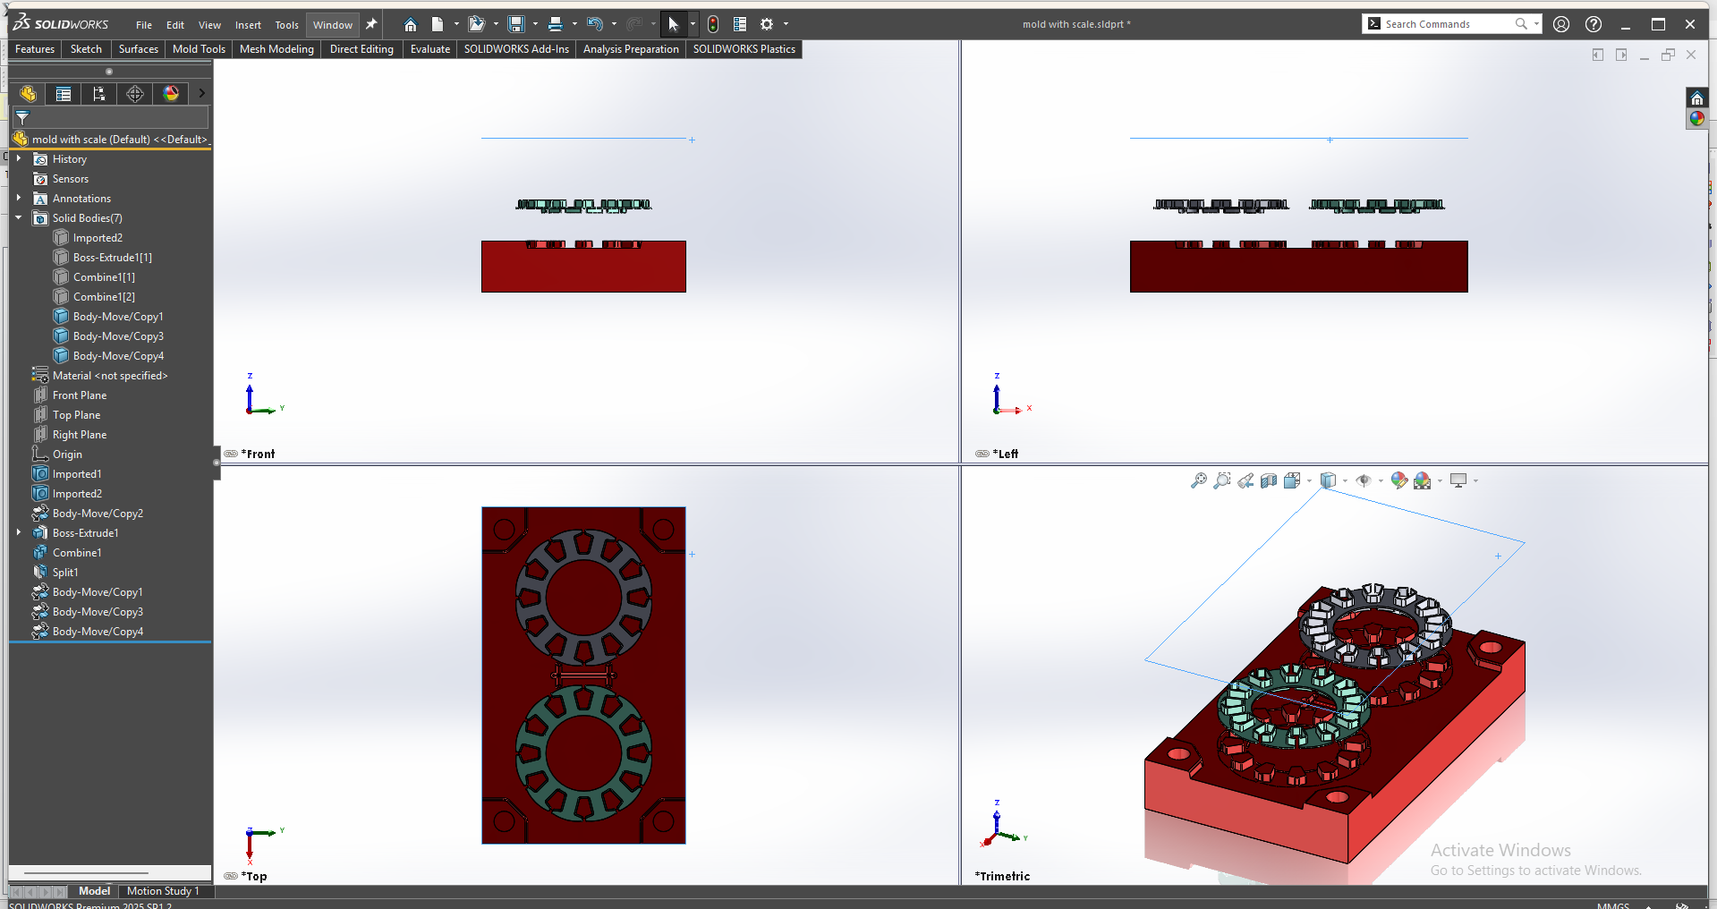Expand more manager tabs with the chevron
This screenshot has height=909, width=1717.
tap(201, 93)
